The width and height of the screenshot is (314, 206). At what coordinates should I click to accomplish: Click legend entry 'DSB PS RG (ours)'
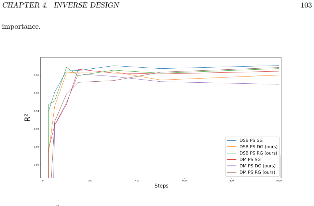258,153
